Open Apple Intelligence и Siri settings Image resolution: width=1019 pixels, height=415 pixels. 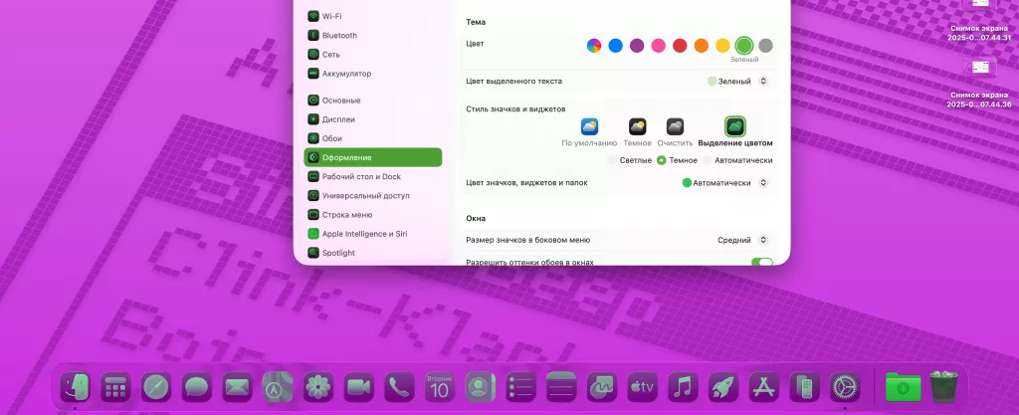pos(373,234)
